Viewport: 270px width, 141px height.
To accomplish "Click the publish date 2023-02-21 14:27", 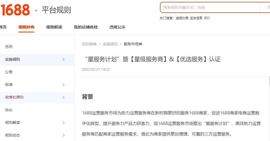I will point(96,69).
